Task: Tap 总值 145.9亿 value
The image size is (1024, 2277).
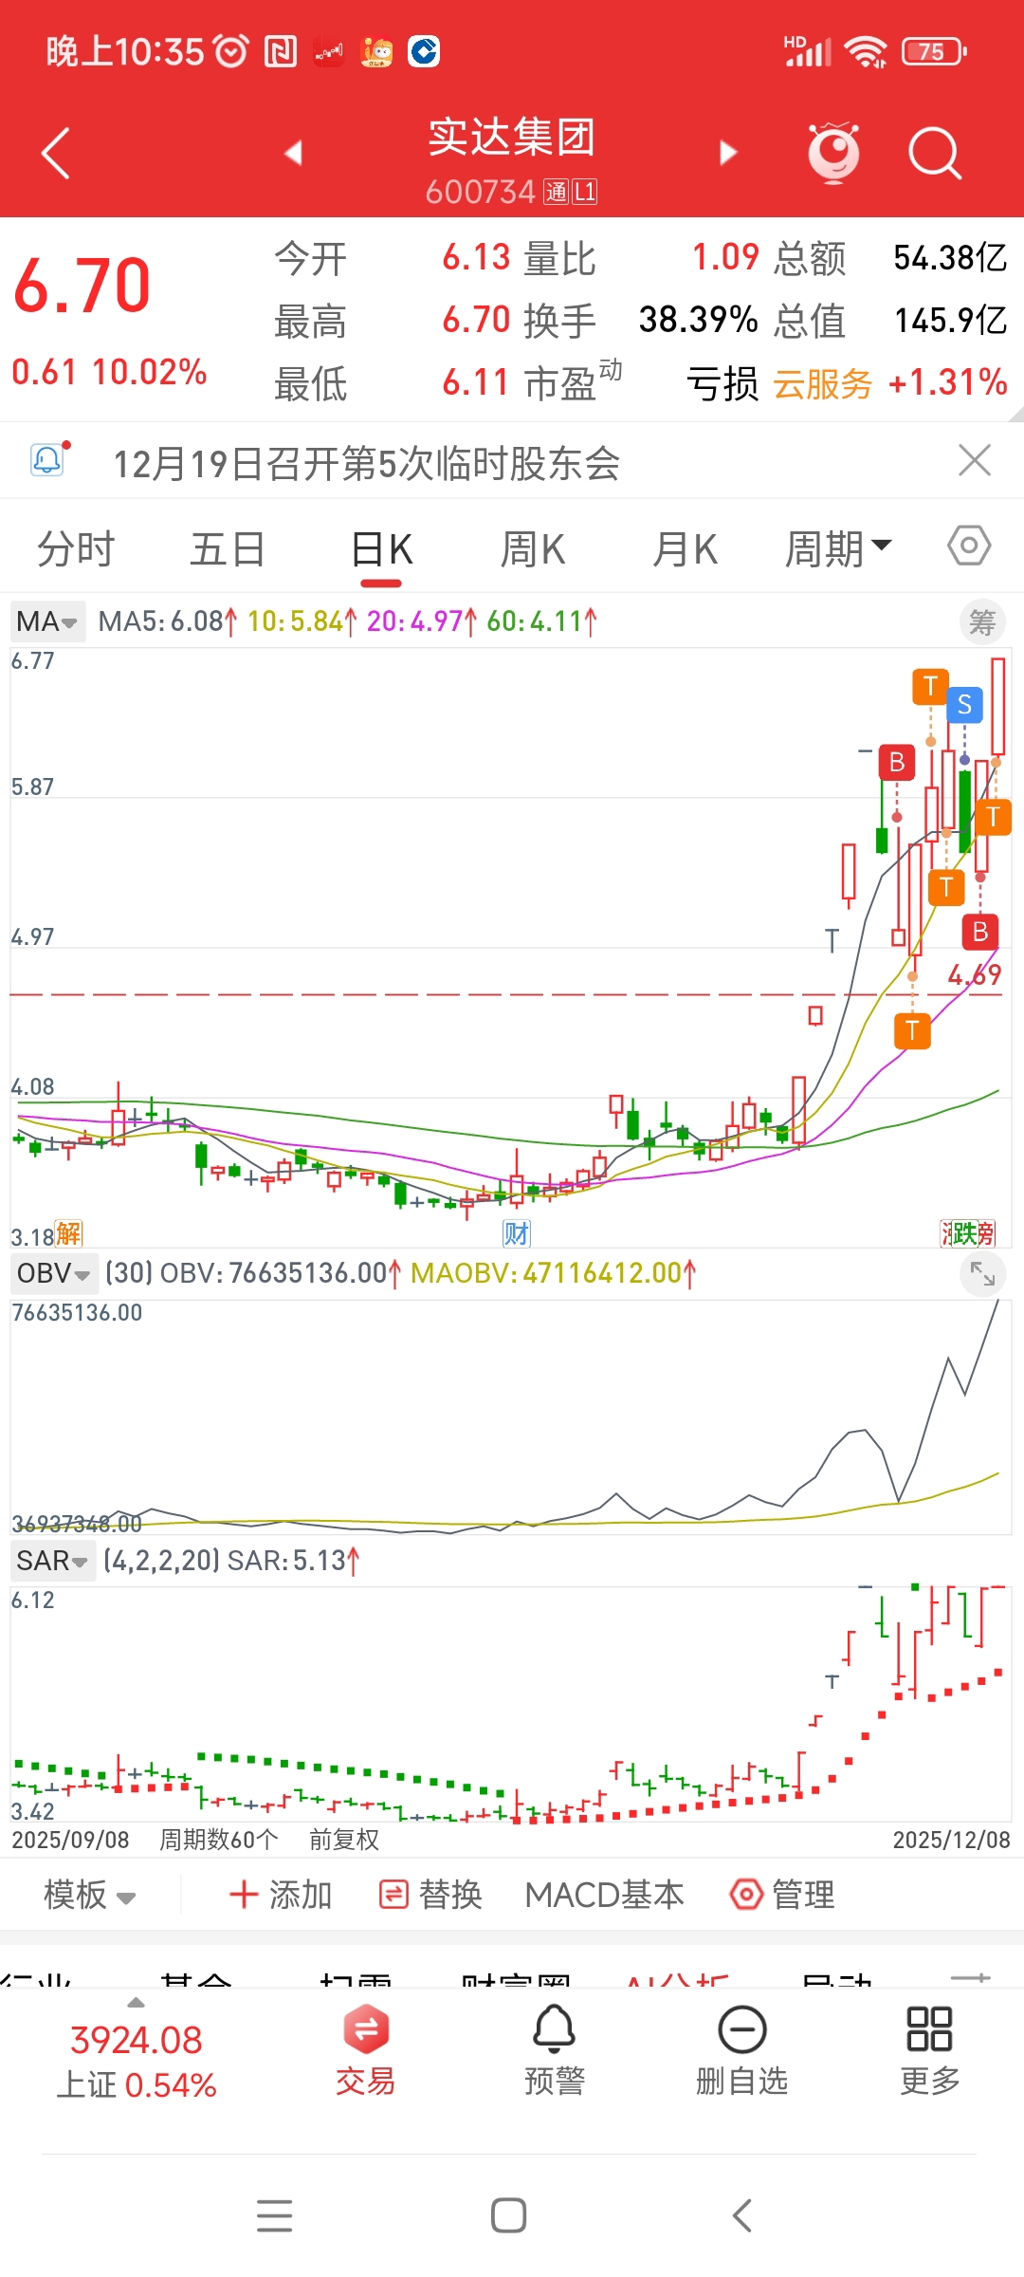Action: pyautogui.click(x=950, y=320)
